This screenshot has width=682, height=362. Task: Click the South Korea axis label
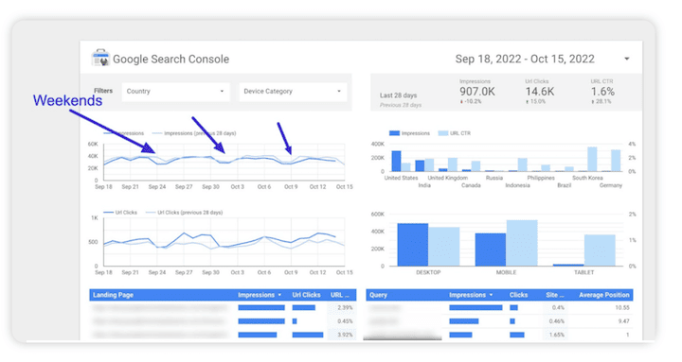pyautogui.click(x=587, y=178)
